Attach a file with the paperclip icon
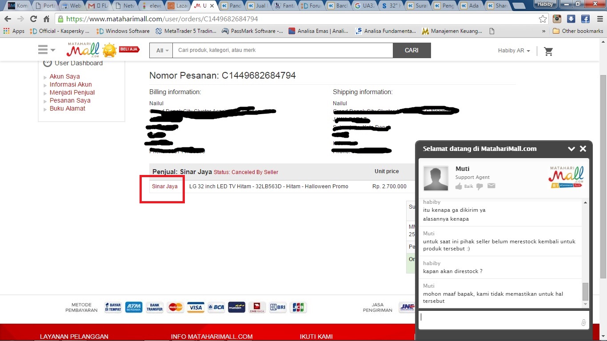The width and height of the screenshot is (607, 341). pos(583,323)
